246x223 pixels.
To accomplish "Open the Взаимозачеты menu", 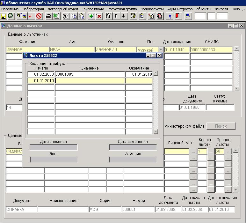I will pyautogui.click(x=152, y=9).
